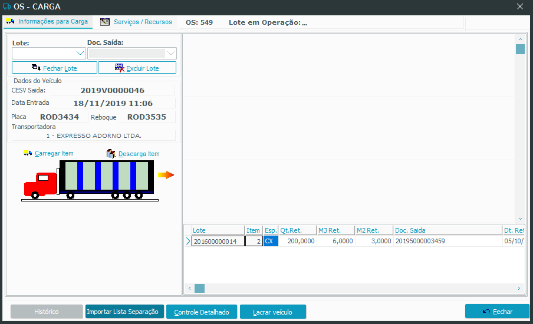
Task: Click Reboque value ROD3535
Action: tap(147, 117)
